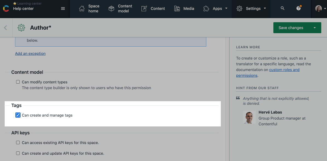The image size is (327, 161).
Task: Click the Media image icon
Action: coord(177,9)
